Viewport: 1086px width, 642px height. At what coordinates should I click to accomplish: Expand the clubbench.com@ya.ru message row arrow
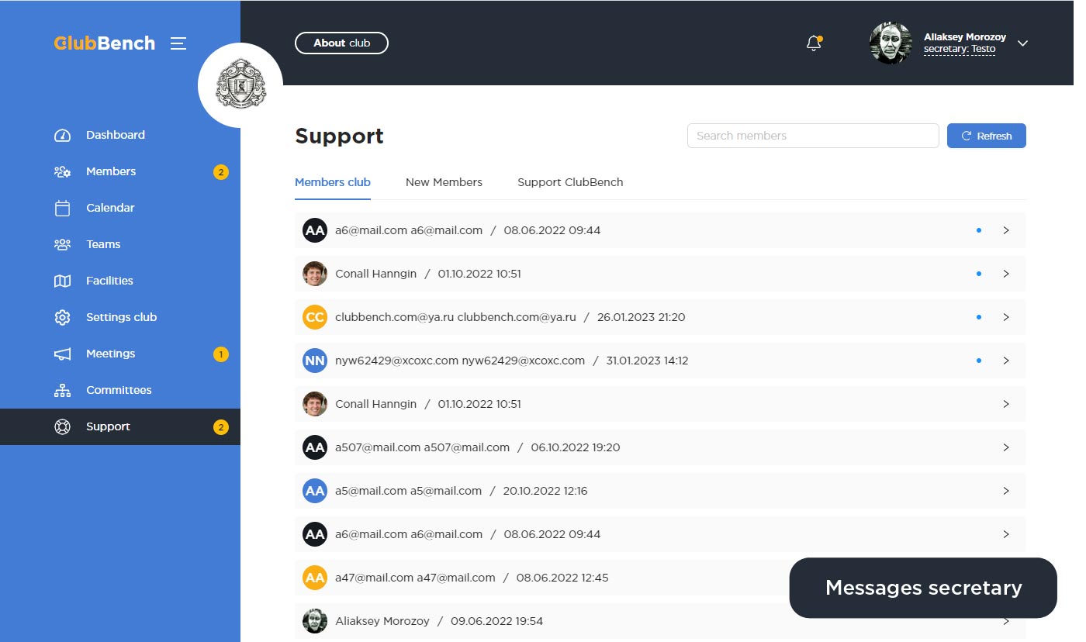(x=1006, y=317)
